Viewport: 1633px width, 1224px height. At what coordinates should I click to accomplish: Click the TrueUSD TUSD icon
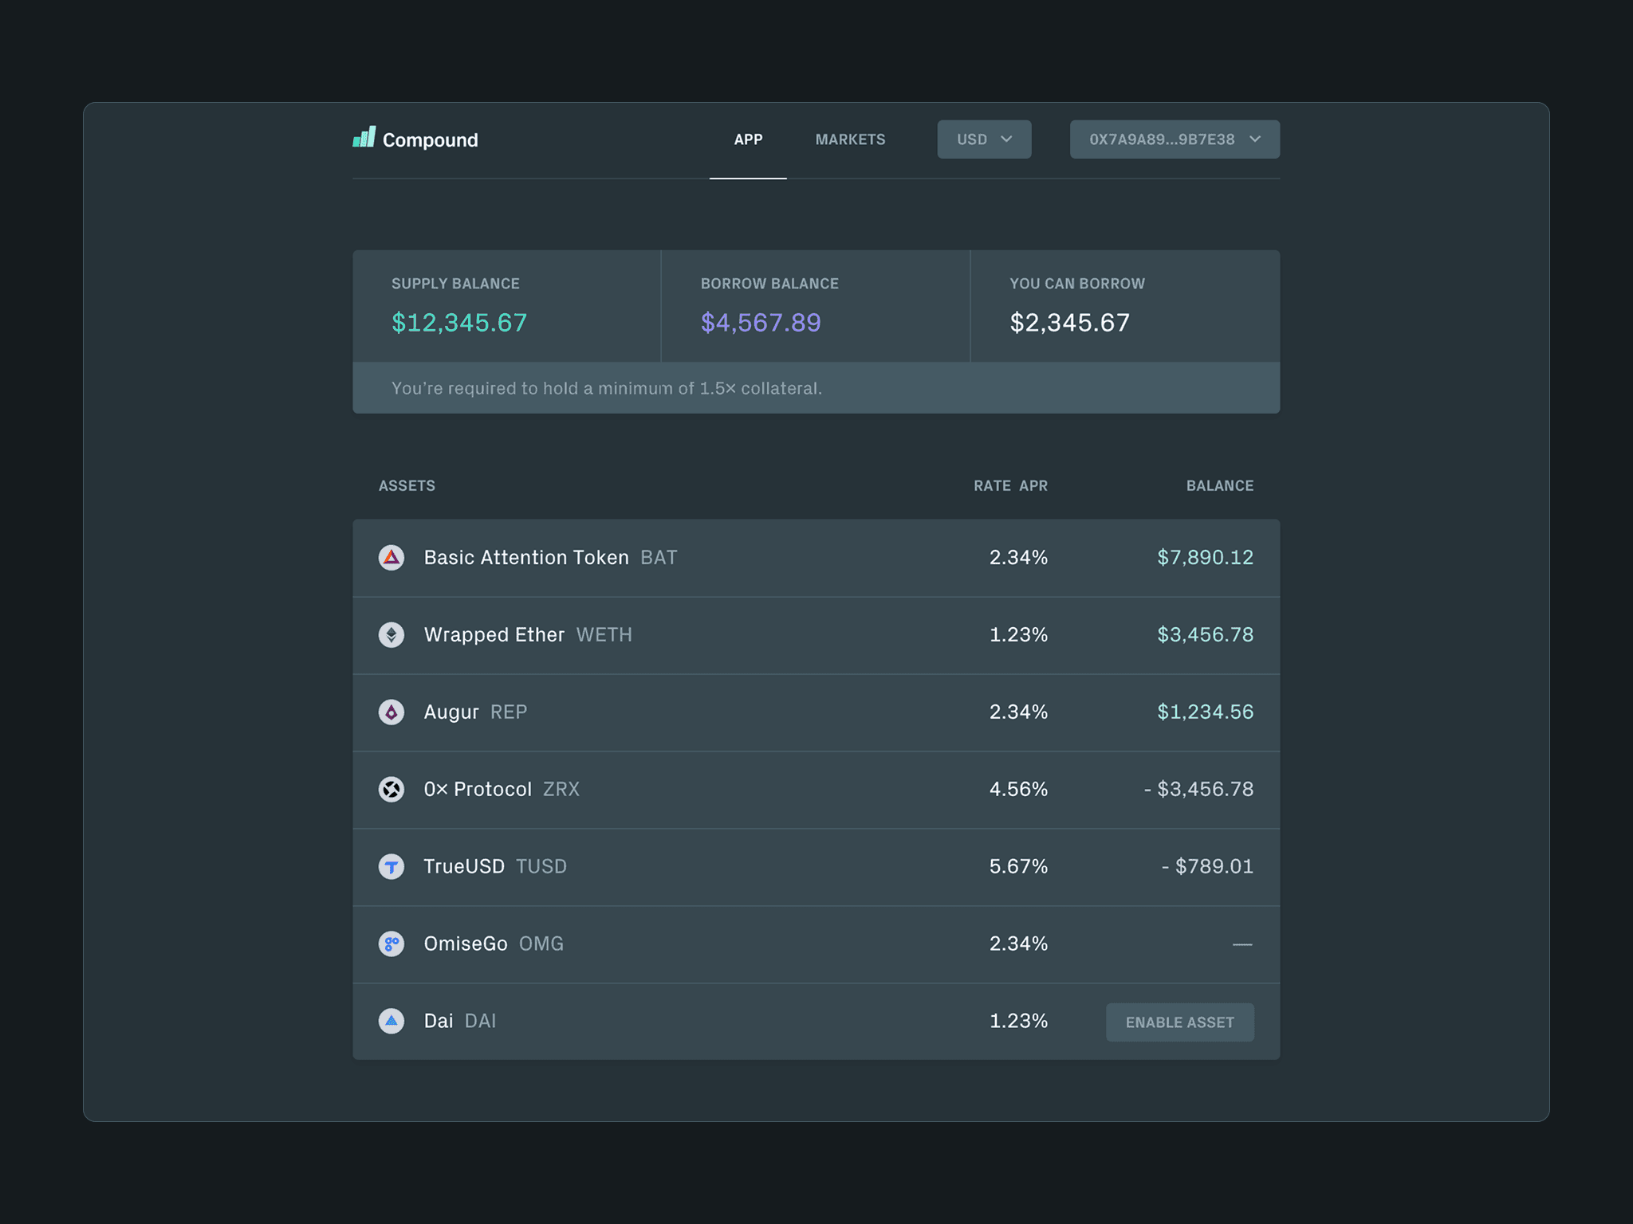(391, 867)
